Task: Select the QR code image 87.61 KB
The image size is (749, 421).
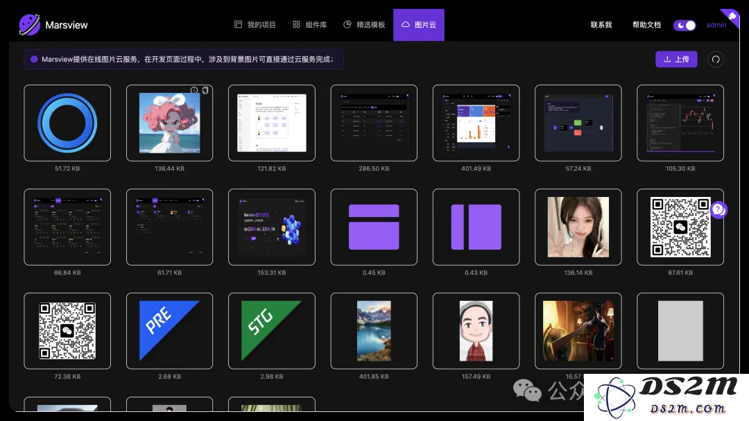Action: point(680,227)
